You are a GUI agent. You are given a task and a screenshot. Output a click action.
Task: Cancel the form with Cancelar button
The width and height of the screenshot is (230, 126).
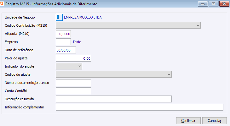click(215, 121)
